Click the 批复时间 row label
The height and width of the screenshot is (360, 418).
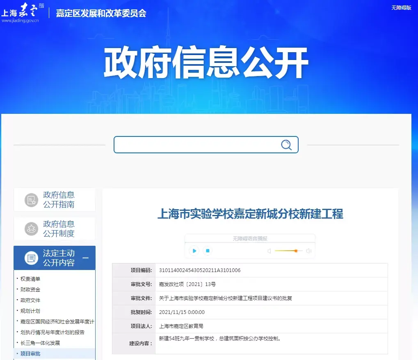[141, 312]
